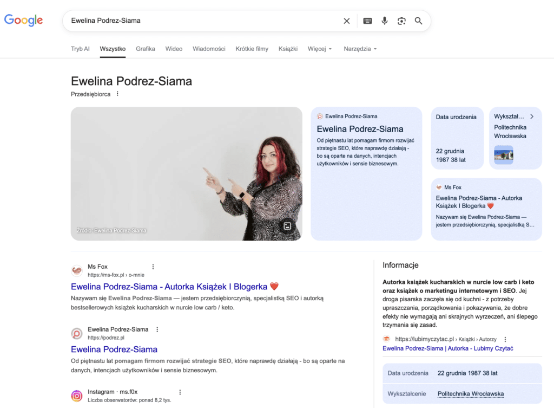Switch to the Tryb AI tab
This screenshot has width=554, height=408.
[80, 49]
